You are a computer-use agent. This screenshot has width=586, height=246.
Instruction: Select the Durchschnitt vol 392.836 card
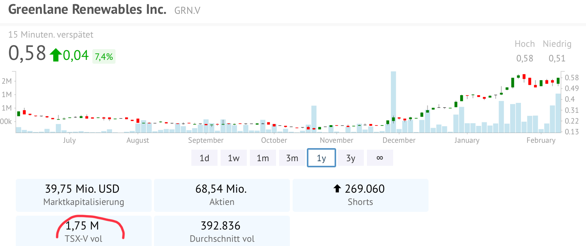tap(222, 232)
